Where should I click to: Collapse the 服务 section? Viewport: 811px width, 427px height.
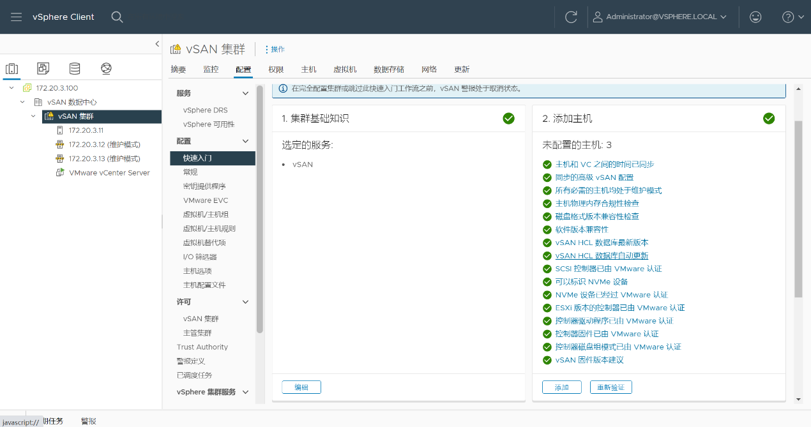[x=245, y=93]
